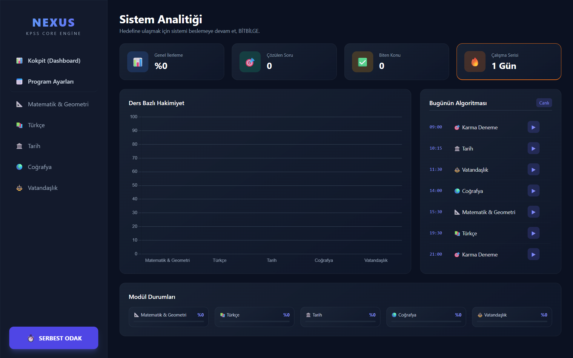Go to Matematik & Geometri sidebar section
This screenshot has height=358, width=573.
(x=58, y=104)
